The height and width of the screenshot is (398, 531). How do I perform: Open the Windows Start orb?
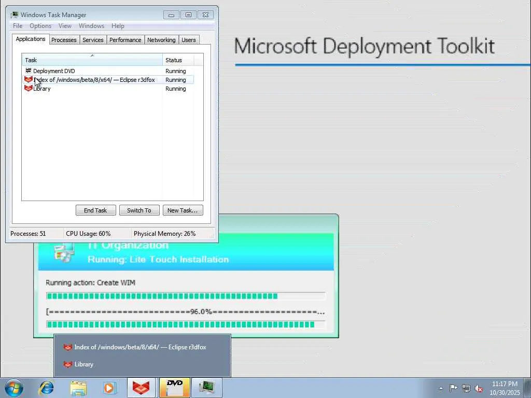tap(14, 388)
